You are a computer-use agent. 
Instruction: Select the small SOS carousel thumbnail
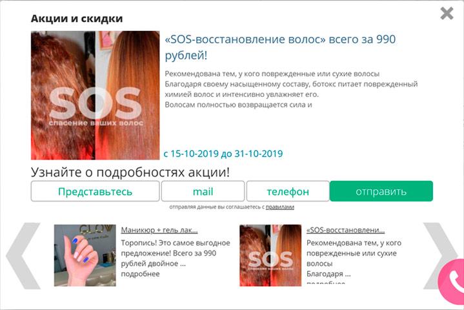coord(270,255)
